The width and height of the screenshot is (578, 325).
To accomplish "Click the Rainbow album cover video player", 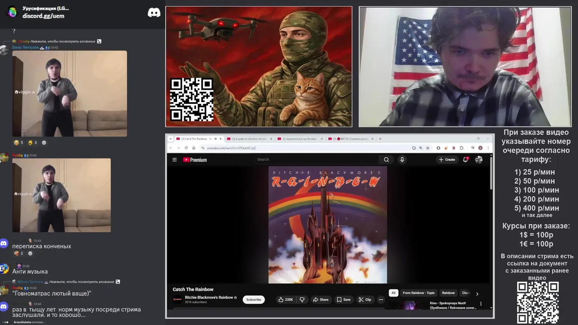I will [328, 225].
